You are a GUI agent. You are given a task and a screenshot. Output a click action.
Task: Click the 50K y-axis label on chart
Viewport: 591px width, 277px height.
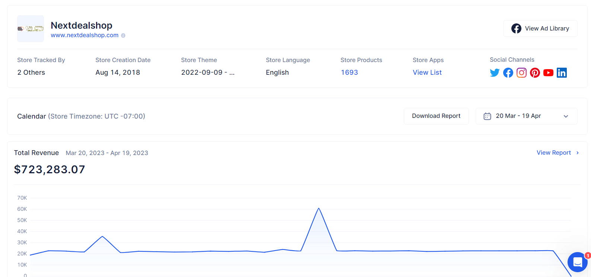pos(22,220)
